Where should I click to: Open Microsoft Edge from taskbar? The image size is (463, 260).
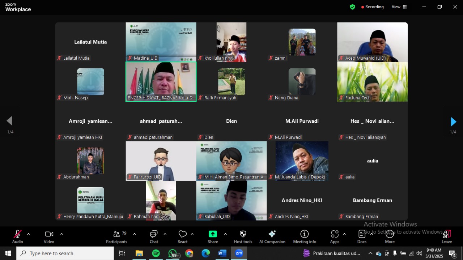[x=206, y=253]
